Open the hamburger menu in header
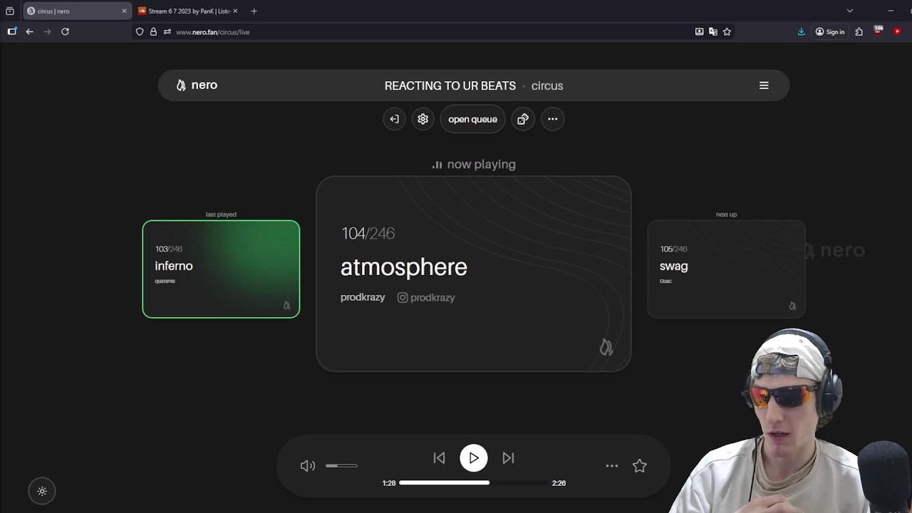 [764, 85]
